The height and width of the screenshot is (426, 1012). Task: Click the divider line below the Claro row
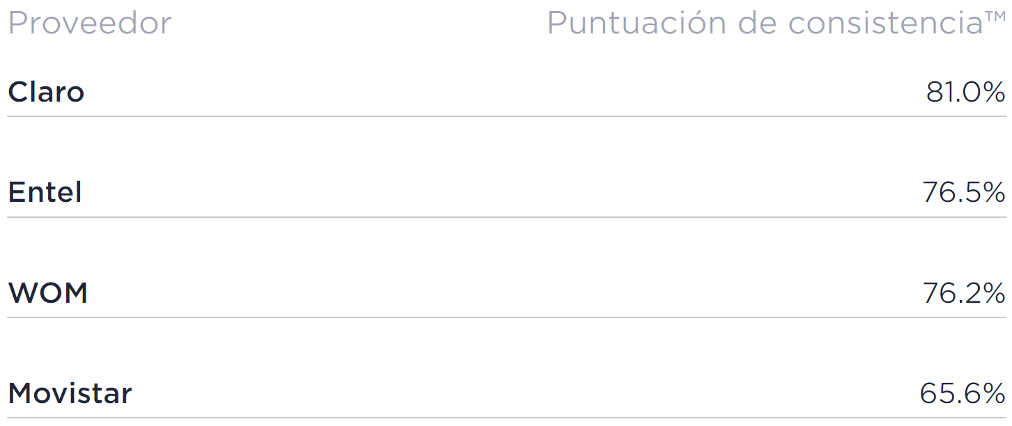(x=506, y=116)
